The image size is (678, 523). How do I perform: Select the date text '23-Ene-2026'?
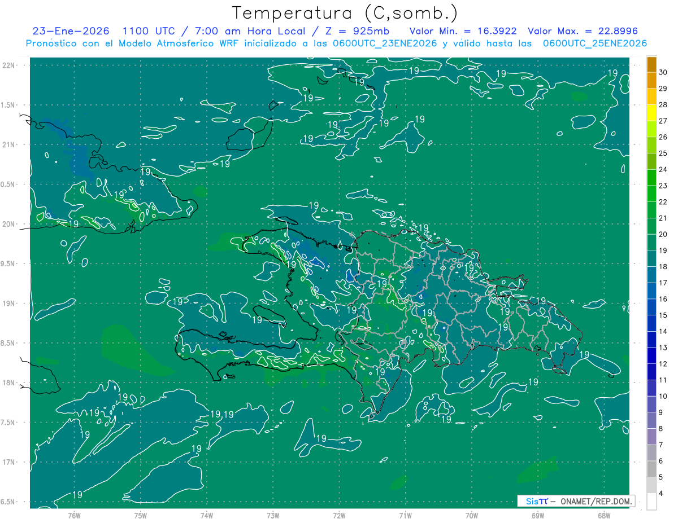click(x=71, y=31)
